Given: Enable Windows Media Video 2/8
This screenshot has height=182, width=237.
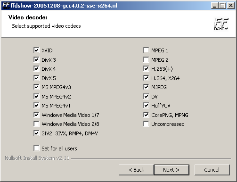Looking at the screenshot, I should point(36,124).
